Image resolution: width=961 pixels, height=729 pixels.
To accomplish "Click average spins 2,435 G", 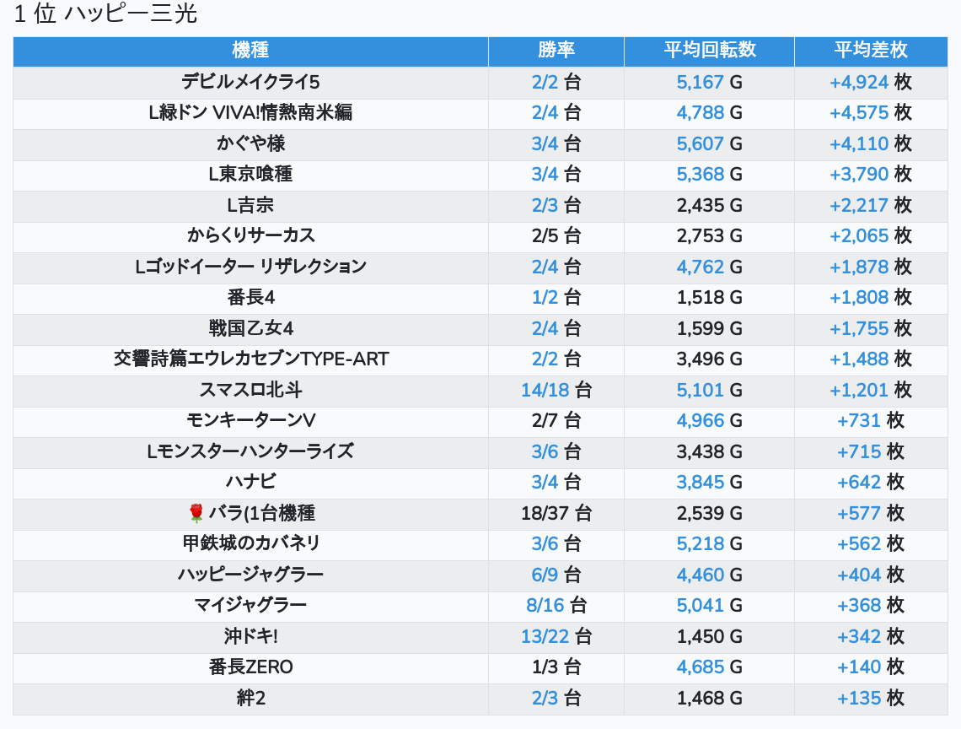I will pyautogui.click(x=709, y=205).
